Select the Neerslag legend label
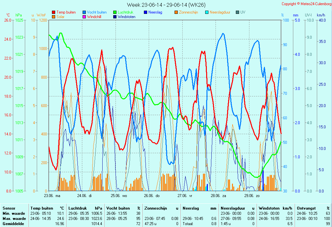 [155, 13]
